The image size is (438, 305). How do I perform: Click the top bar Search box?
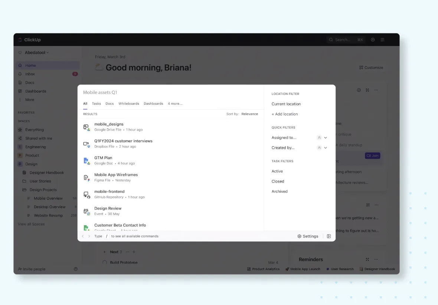point(346,40)
